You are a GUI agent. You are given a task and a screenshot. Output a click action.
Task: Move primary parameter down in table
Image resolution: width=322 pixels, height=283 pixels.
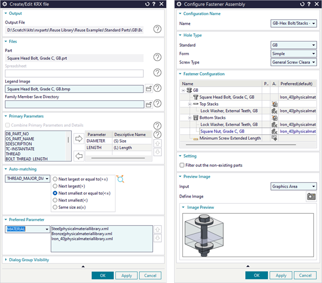157,152
